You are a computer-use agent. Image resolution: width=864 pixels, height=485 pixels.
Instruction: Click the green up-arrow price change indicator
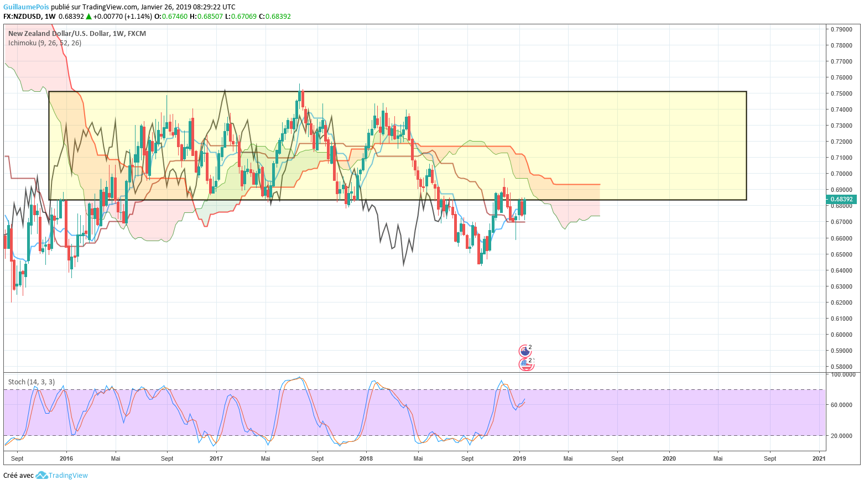point(89,17)
